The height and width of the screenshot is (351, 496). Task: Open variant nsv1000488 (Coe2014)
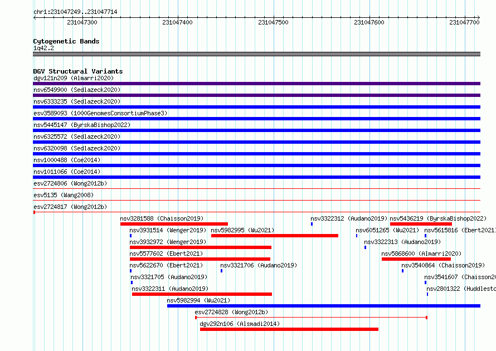(67, 160)
